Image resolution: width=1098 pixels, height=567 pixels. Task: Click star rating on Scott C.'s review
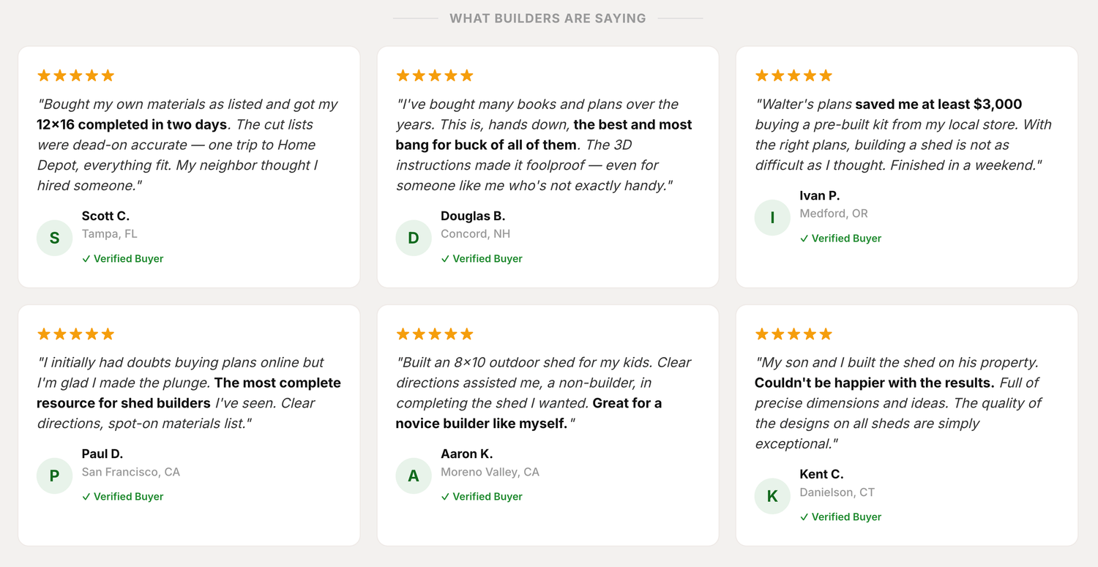[76, 75]
